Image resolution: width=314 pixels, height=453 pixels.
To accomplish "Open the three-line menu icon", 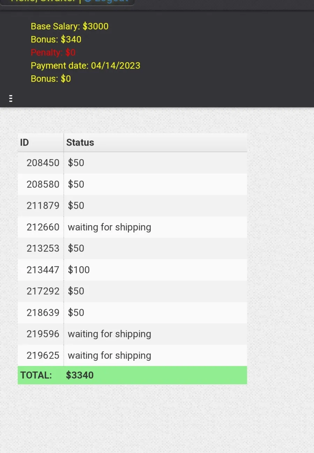I will (x=10, y=98).
